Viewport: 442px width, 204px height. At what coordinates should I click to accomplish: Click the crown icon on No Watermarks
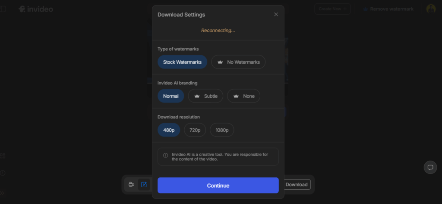[x=220, y=62]
